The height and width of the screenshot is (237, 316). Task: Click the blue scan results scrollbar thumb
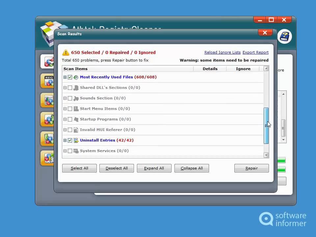[x=266, y=126]
